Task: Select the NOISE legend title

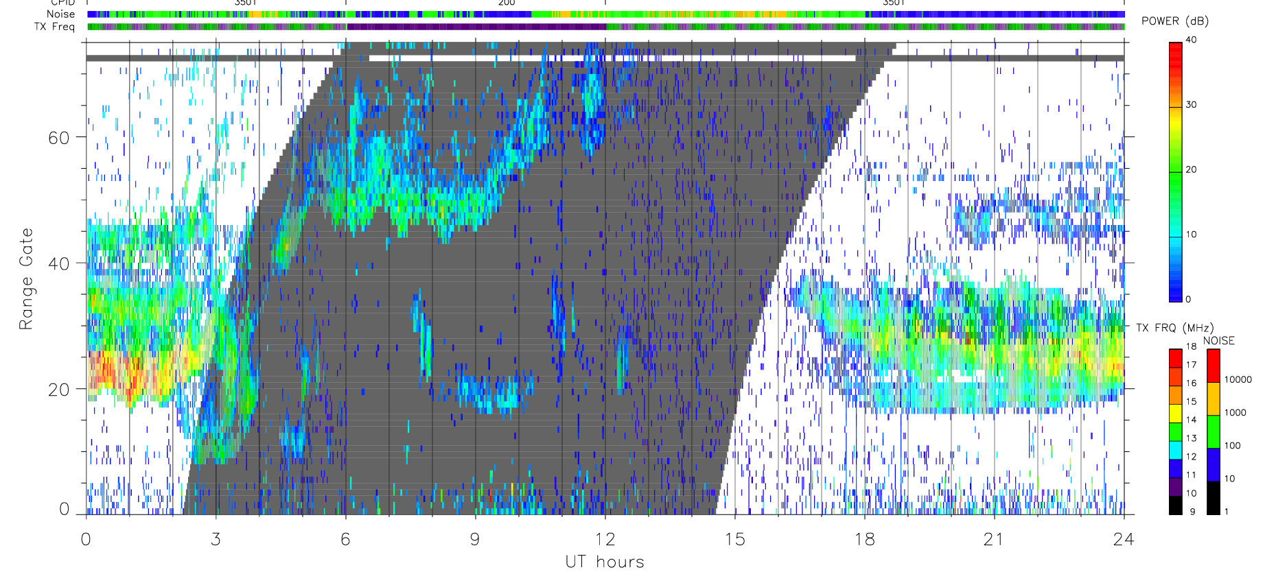Action: pos(1219,341)
